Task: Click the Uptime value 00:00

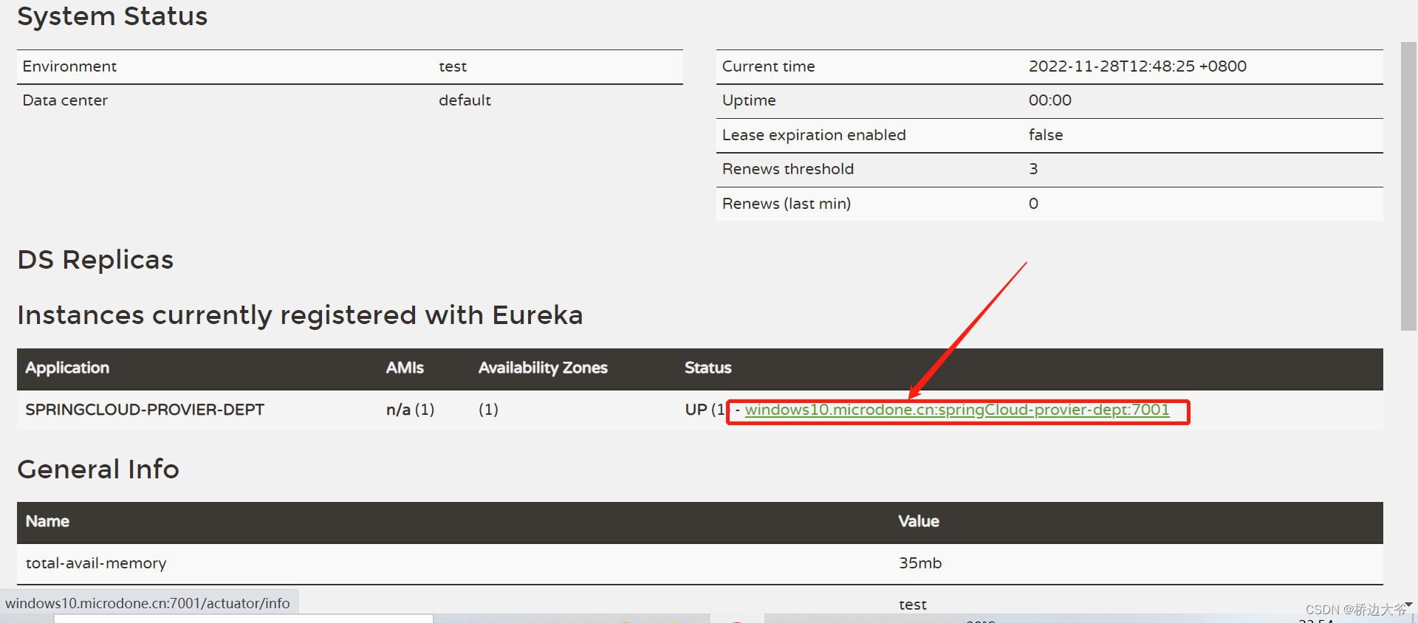Action: click(1049, 100)
